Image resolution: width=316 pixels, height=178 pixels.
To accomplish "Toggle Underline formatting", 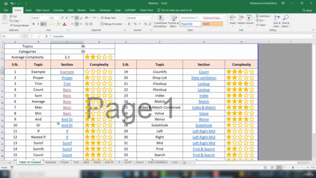I will pos(42,24).
